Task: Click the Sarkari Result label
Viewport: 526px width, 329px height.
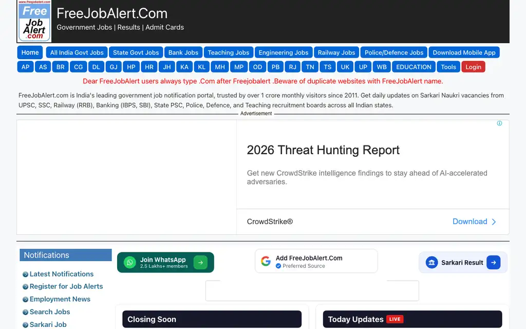Action: (462, 263)
